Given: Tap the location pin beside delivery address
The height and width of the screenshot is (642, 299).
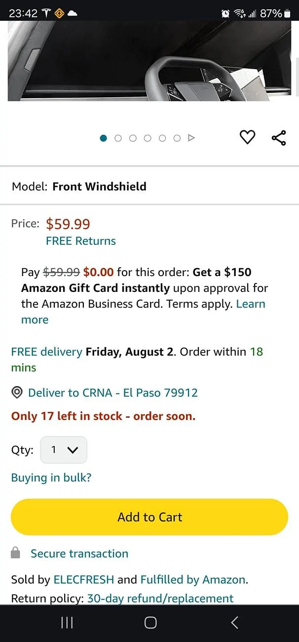Looking at the screenshot, I should click(17, 392).
